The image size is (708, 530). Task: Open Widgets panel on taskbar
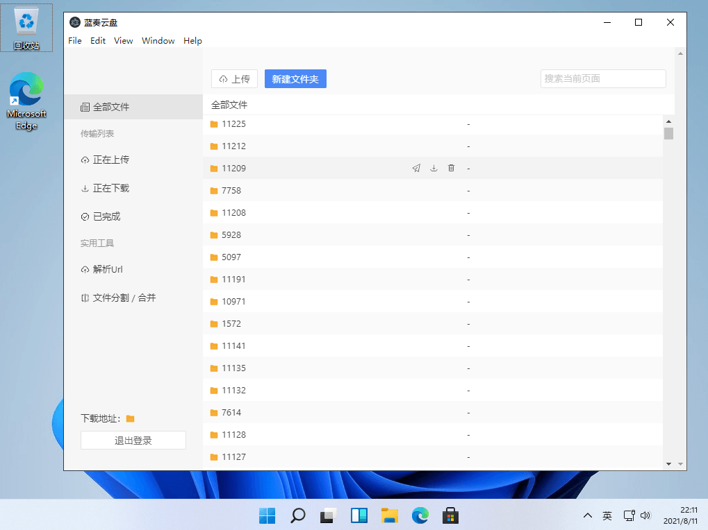coord(359,515)
